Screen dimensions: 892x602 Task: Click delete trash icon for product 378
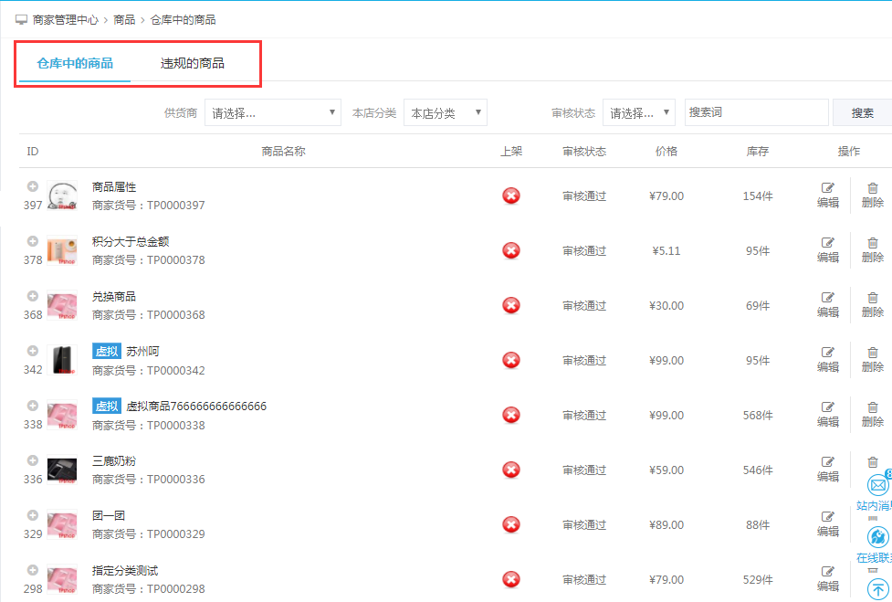coord(872,243)
